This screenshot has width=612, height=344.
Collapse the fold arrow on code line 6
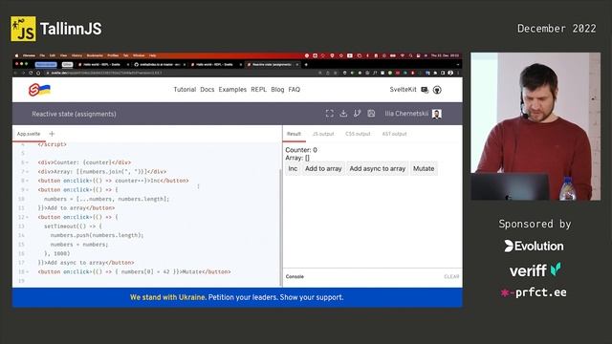point(28,162)
